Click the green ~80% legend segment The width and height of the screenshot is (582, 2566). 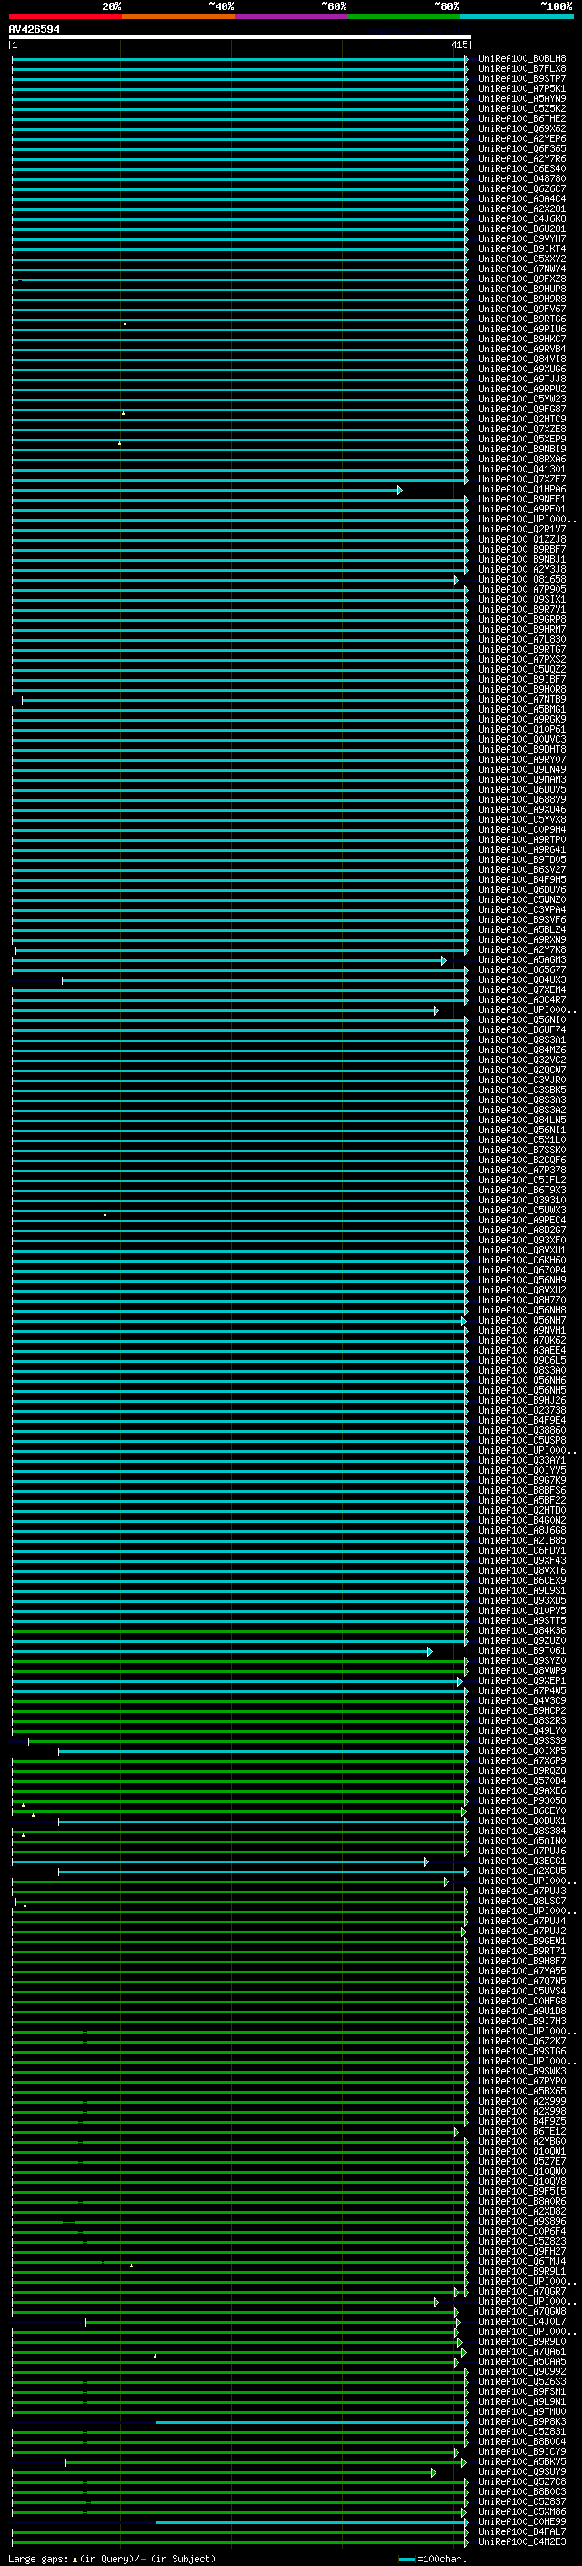pos(404,16)
